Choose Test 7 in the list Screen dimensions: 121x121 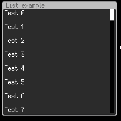[x=56, y=109]
